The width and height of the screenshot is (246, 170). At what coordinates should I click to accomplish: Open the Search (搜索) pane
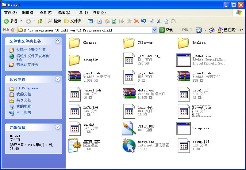click(x=54, y=21)
